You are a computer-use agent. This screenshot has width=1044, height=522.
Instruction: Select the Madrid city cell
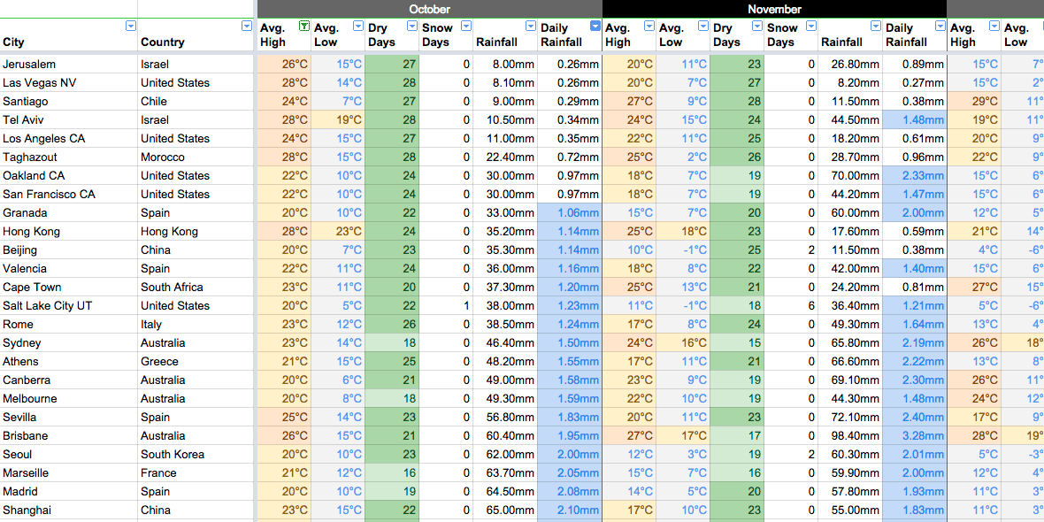(x=69, y=492)
